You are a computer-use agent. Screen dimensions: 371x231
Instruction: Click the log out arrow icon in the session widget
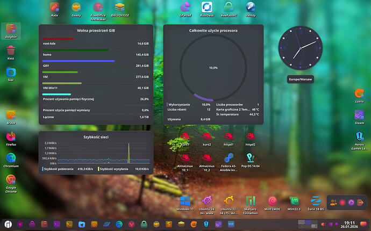360,202
